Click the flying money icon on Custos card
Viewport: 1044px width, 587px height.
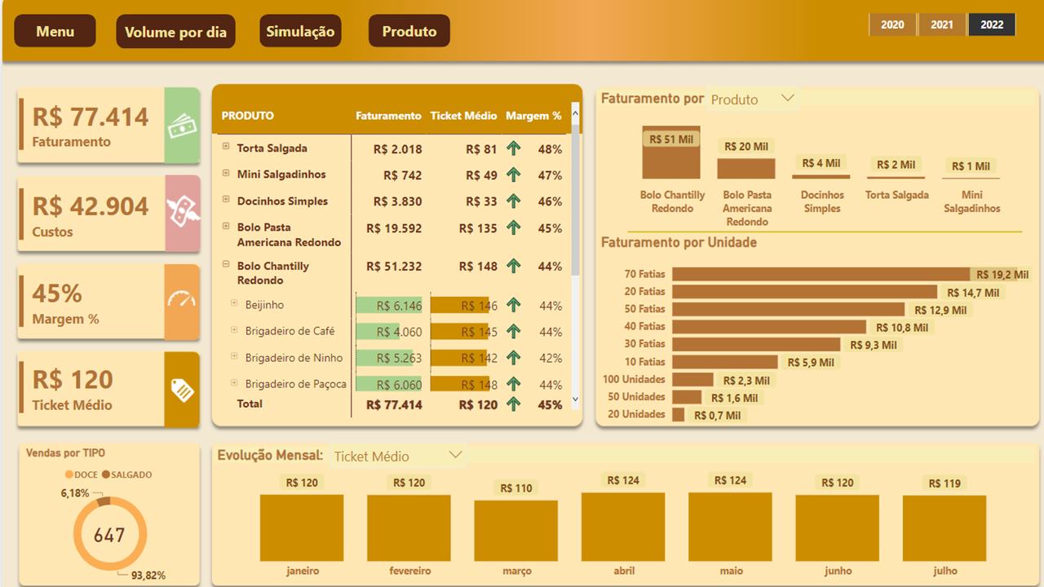pyautogui.click(x=181, y=213)
